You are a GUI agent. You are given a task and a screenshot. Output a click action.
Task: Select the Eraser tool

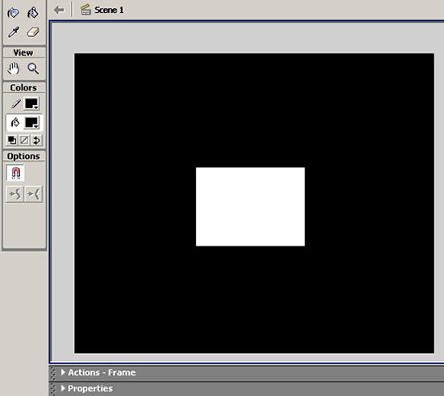33,32
